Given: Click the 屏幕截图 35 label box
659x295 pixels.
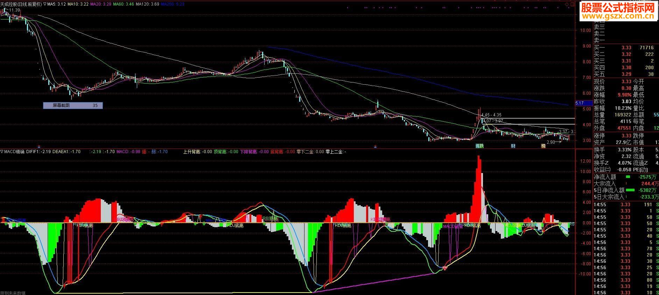Looking at the screenshot, I should (x=73, y=105).
